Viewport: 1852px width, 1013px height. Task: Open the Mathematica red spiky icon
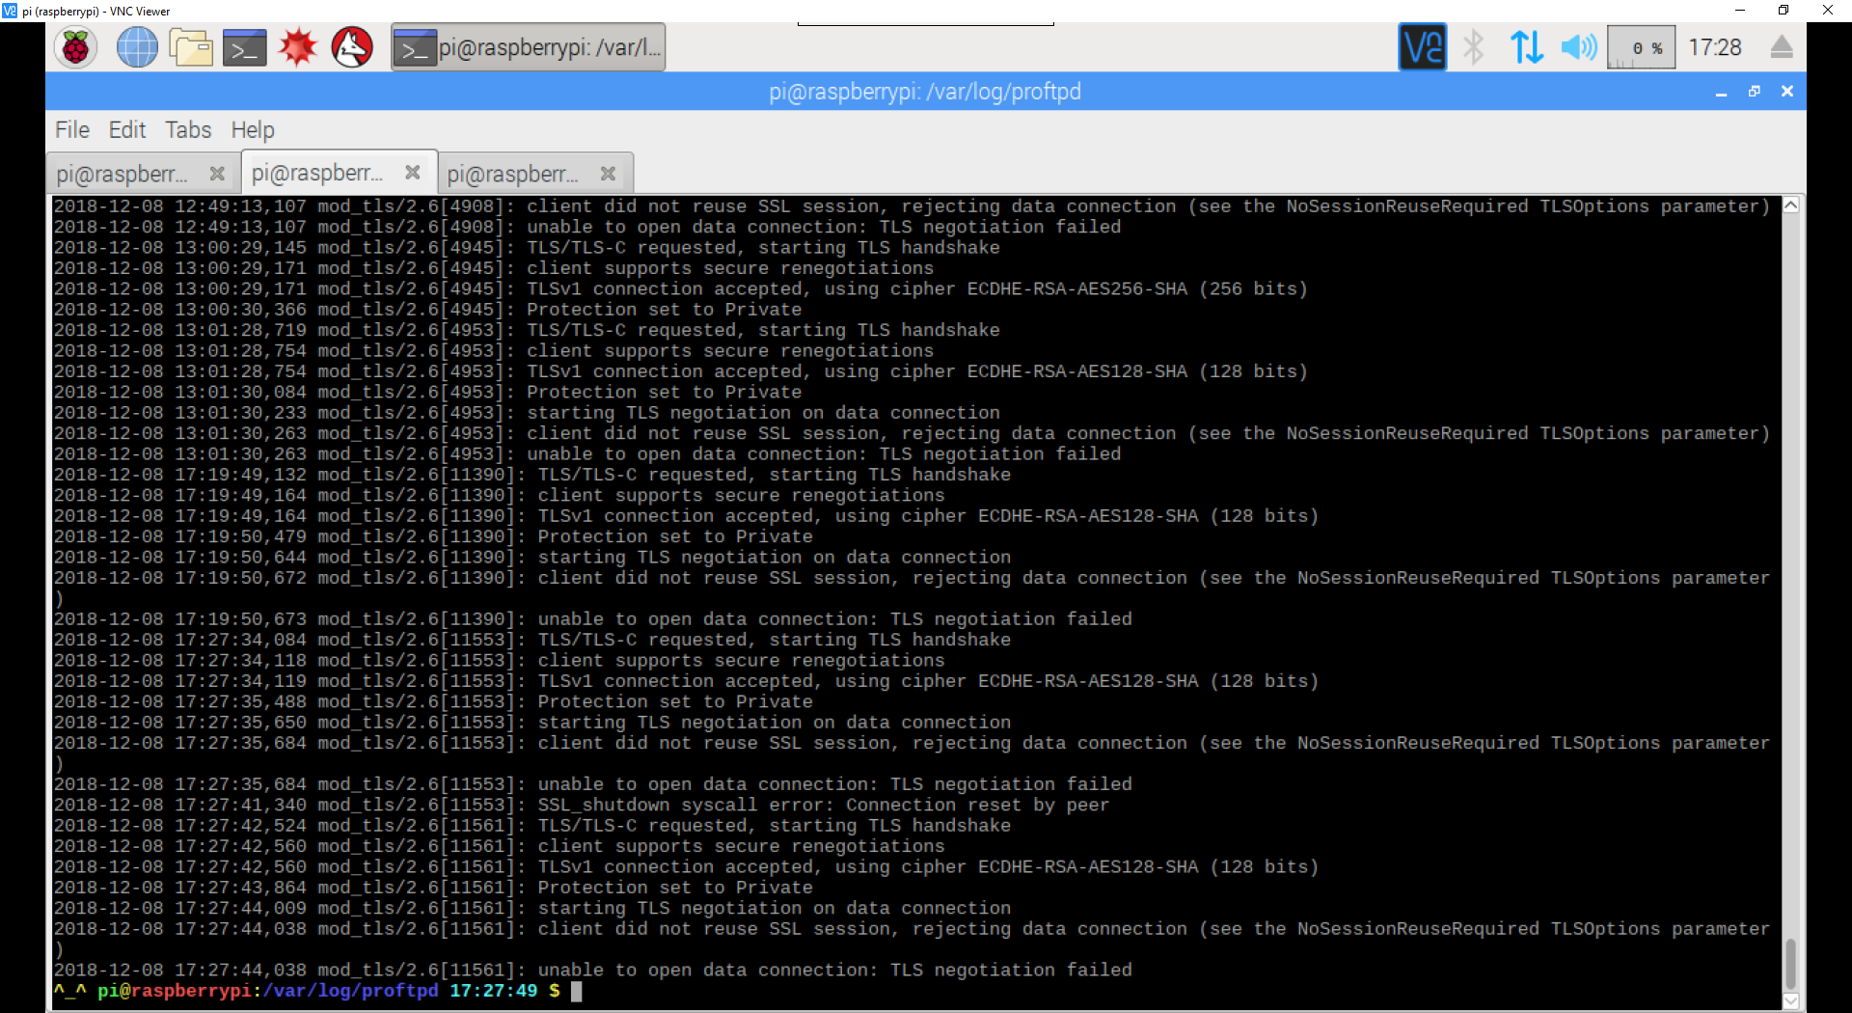pyautogui.click(x=298, y=47)
